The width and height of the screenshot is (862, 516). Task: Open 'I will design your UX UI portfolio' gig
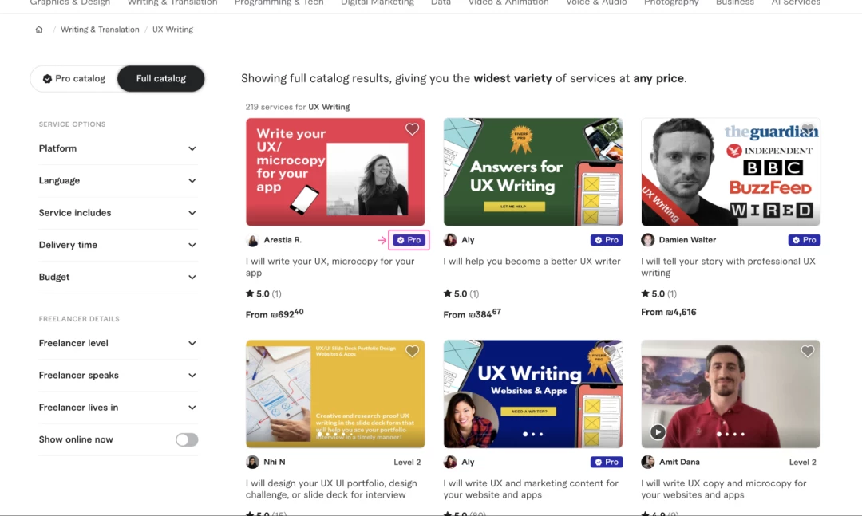331,489
